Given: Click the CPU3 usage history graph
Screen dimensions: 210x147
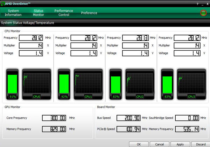Looking at the screenshot, I should [191, 84].
